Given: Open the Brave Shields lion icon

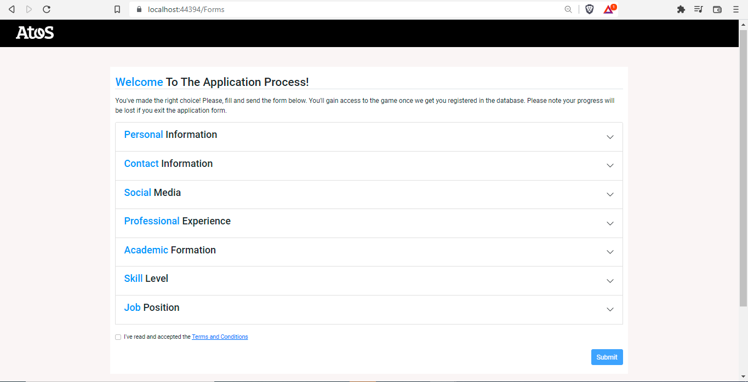Looking at the screenshot, I should click(590, 9).
